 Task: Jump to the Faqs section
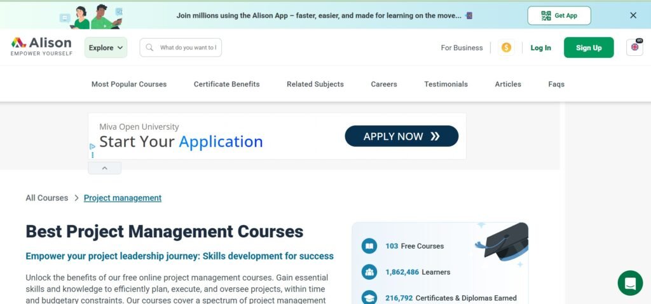click(556, 84)
